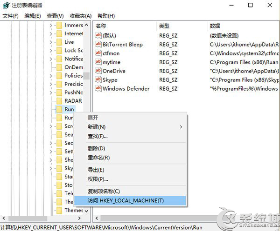Open the 编辑(E) menu
The height and width of the screenshot is (231, 280).
[33, 16]
